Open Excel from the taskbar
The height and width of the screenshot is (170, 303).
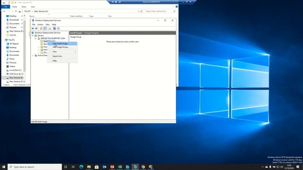(120, 167)
